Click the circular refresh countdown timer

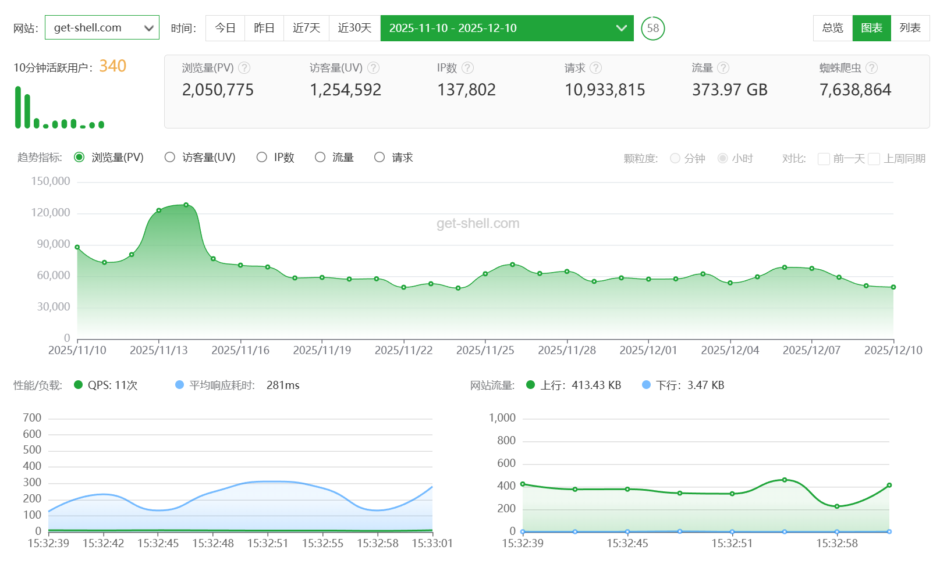tap(653, 28)
